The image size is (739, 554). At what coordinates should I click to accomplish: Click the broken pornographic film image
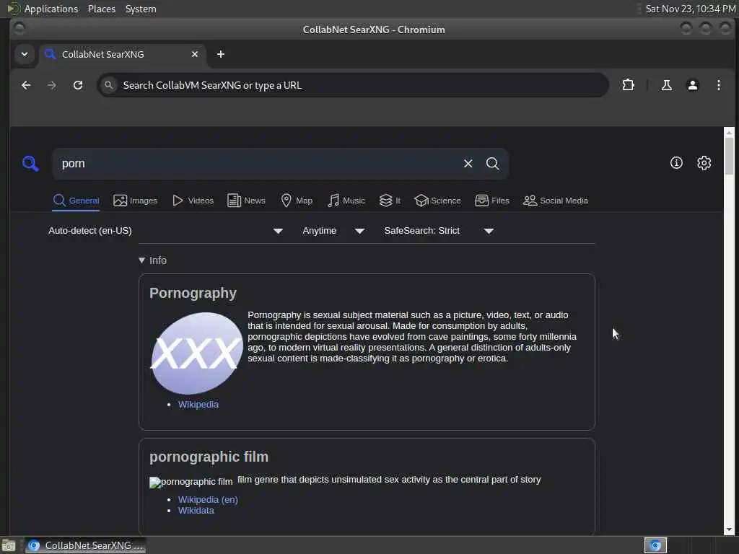coord(191,482)
